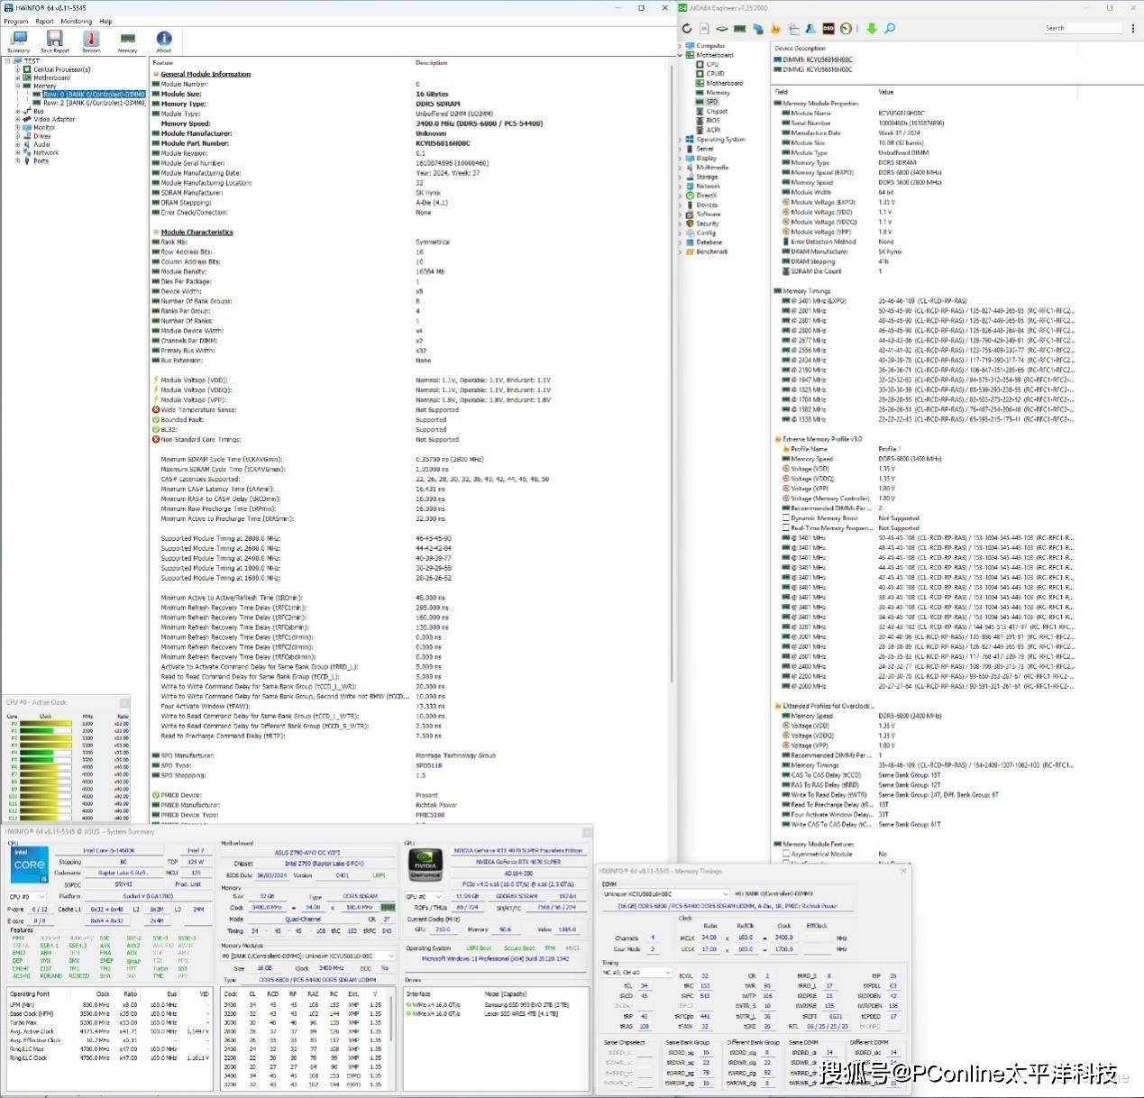Click the magnifying glass icon in AIDA64 toolbar
The width and height of the screenshot is (1144, 1098).
tap(890, 29)
